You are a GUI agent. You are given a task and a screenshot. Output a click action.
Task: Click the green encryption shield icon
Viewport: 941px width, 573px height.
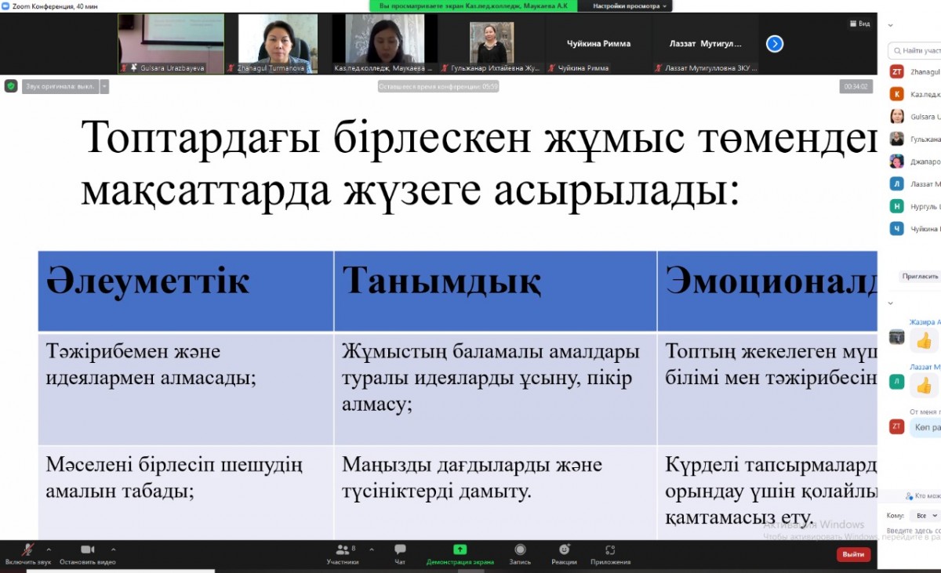click(x=11, y=86)
